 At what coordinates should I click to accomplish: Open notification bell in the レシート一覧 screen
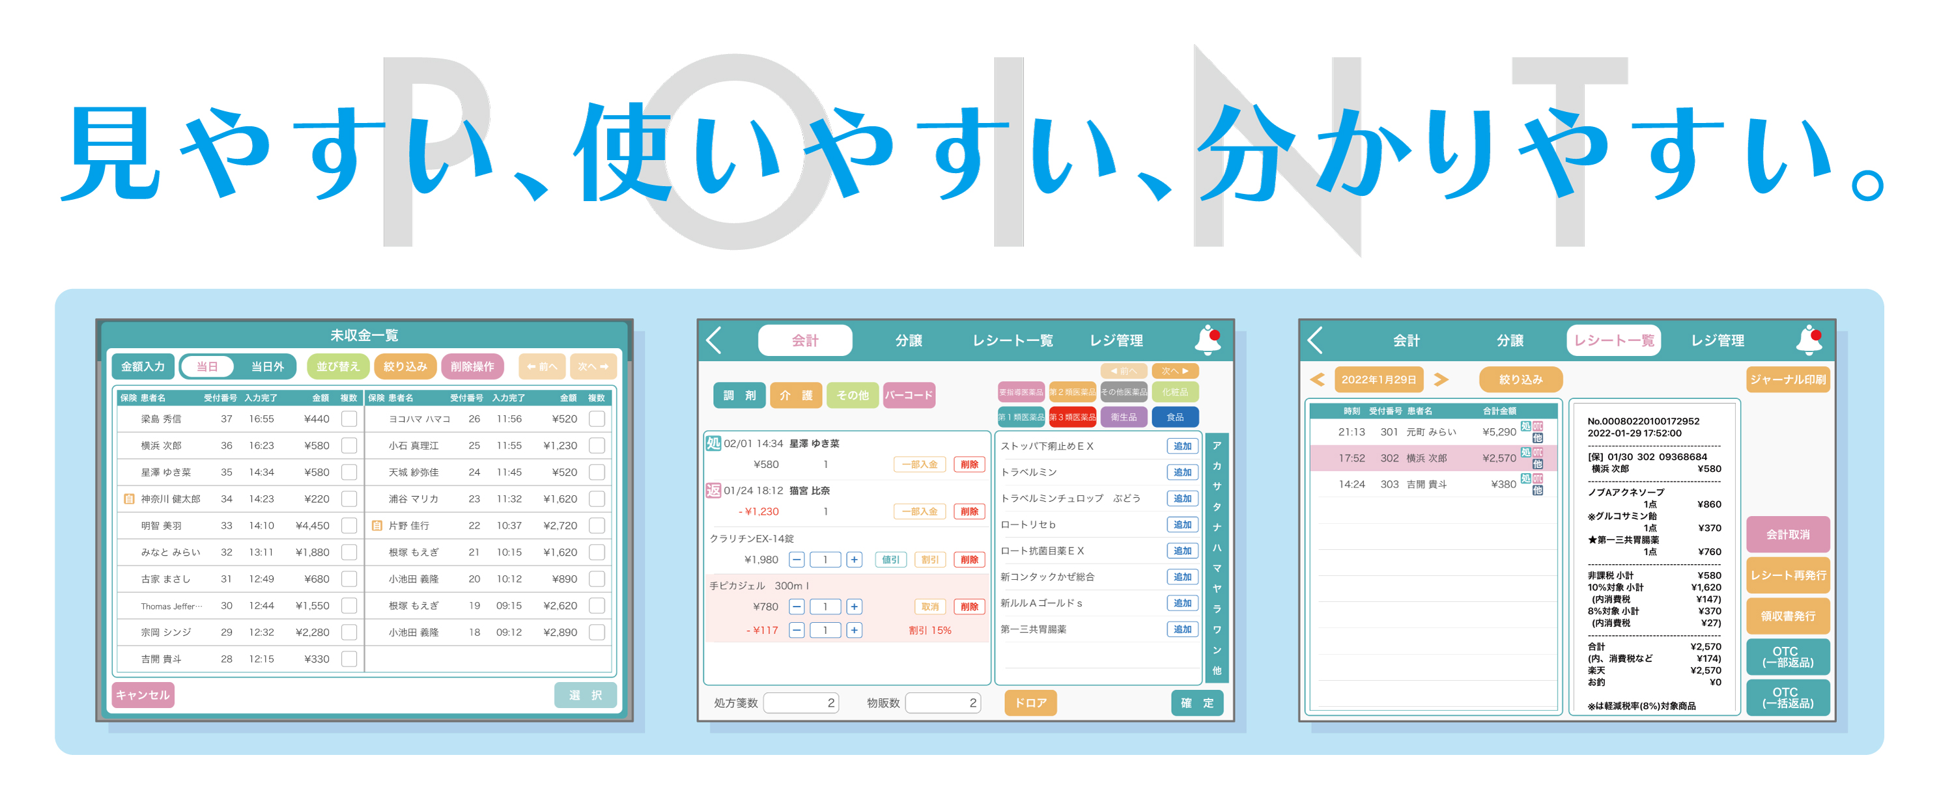(x=1809, y=340)
